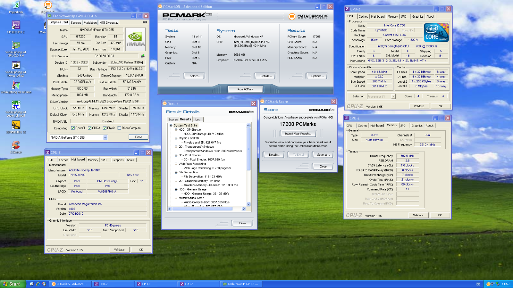Click 'Audio Compression: 6057.565 KB/s' result row
The width and height of the screenshot is (513, 288).
click(206, 202)
